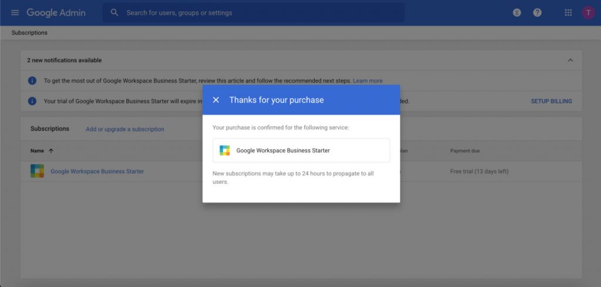Screen dimensions: 601x287
Task: Click the info icon beside Business Starter article notice
Action: (32, 81)
